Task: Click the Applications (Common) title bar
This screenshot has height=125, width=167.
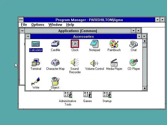Action: point(78,31)
